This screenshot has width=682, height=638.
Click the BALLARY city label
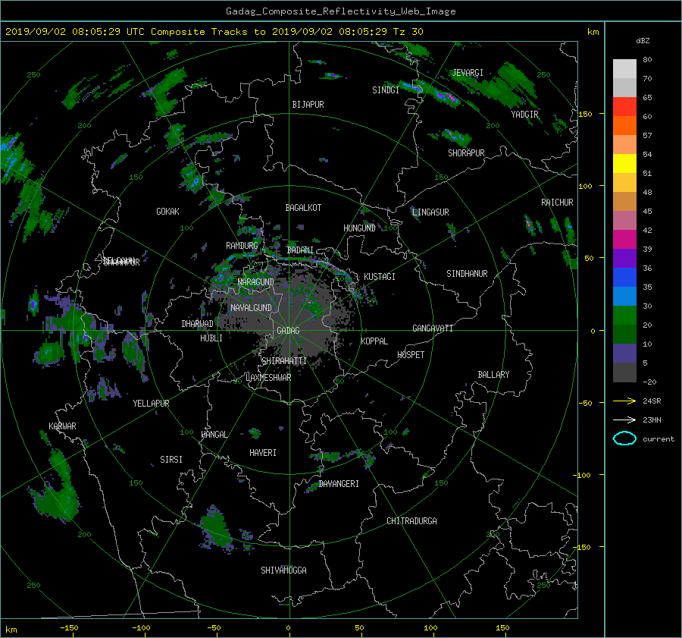pos(493,375)
